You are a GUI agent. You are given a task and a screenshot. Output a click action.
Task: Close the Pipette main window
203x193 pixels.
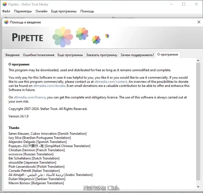pos(196,4)
